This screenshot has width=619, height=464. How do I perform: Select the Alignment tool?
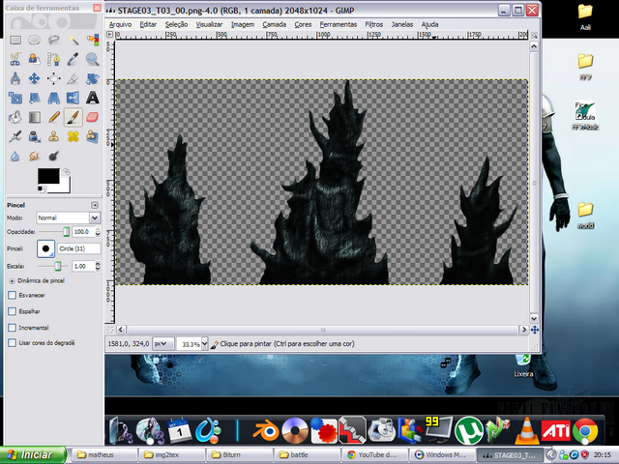pos(54,78)
